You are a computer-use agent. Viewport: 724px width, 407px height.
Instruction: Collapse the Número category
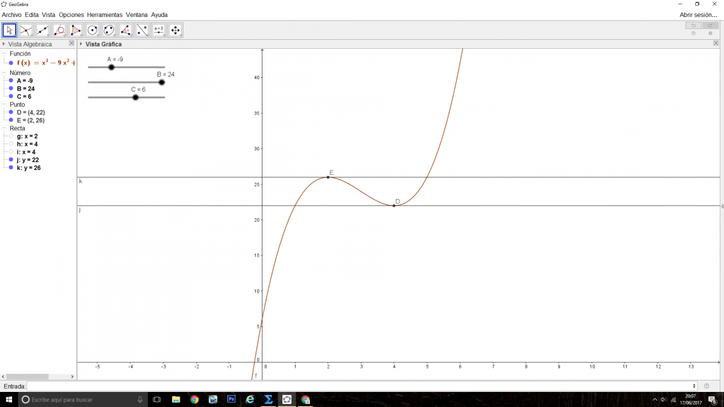pyautogui.click(x=4, y=73)
